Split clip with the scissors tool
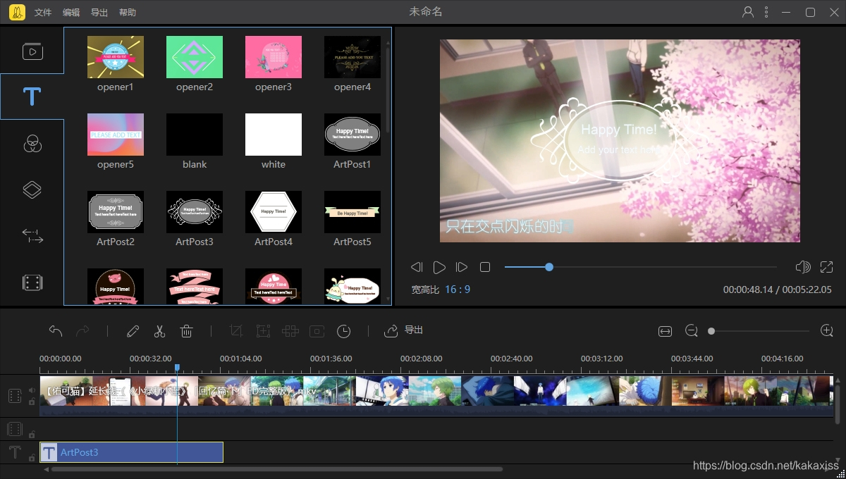This screenshot has height=479, width=846. click(x=160, y=330)
